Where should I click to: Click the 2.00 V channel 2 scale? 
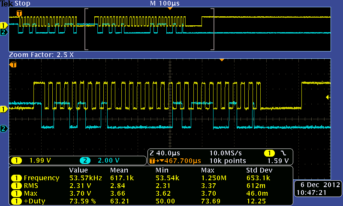click(x=108, y=161)
